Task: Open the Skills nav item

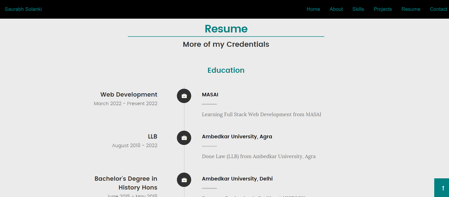Action: click(x=358, y=9)
